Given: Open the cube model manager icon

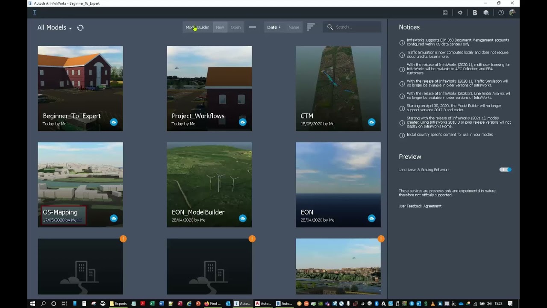Looking at the screenshot, I should pyautogui.click(x=486, y=13).
